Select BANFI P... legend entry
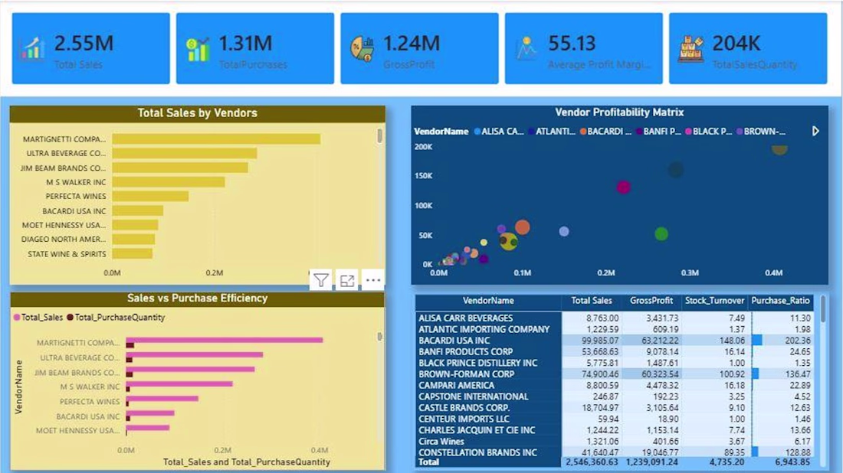This screenshot has width=843, height=473. [x=658, y=131]
